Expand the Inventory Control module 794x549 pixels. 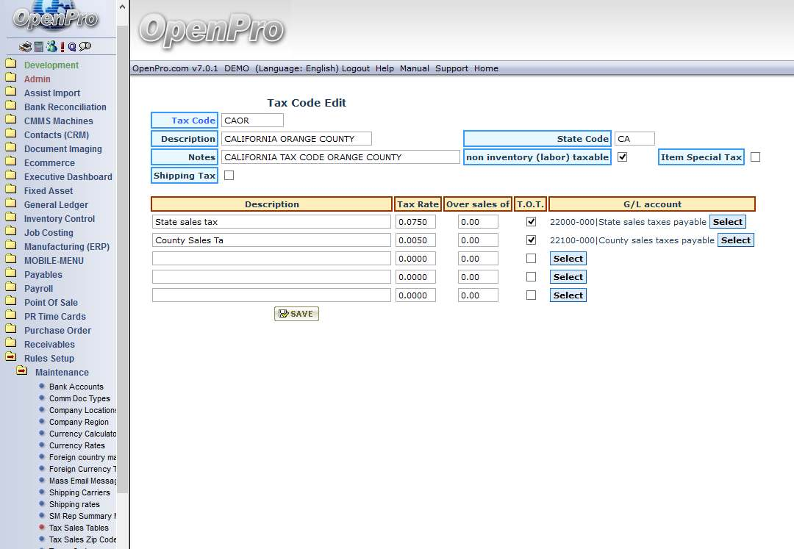[59, 219]
